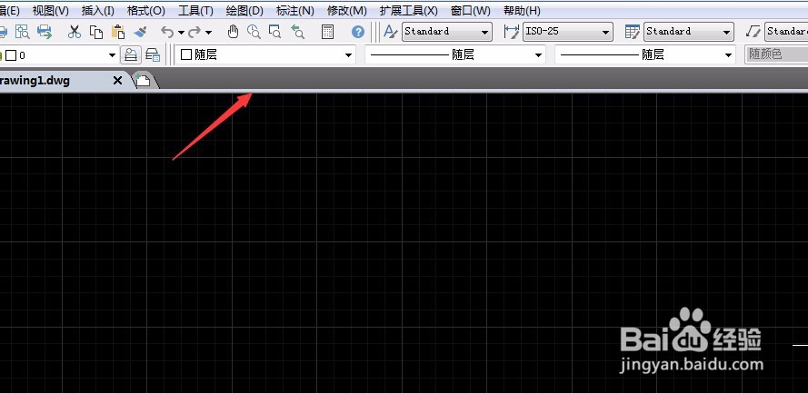Open the 修改(M) menu
Screen dimensions: 808x393
point(347,11)
